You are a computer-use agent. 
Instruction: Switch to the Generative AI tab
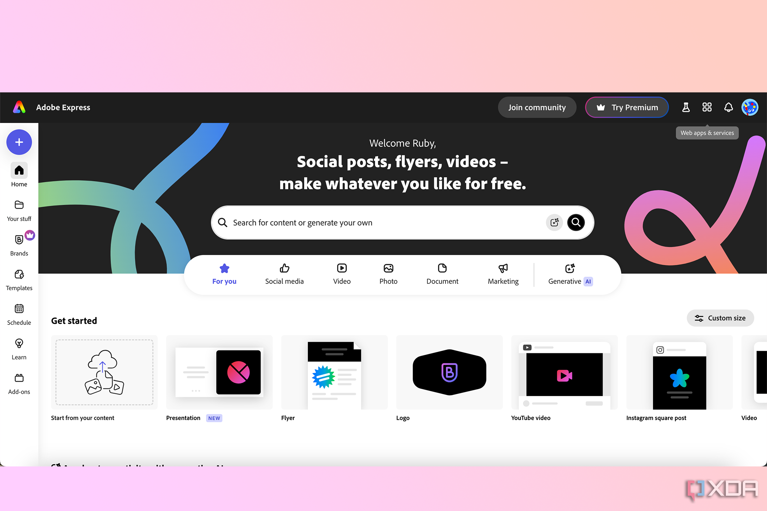(x=569, y=274)
